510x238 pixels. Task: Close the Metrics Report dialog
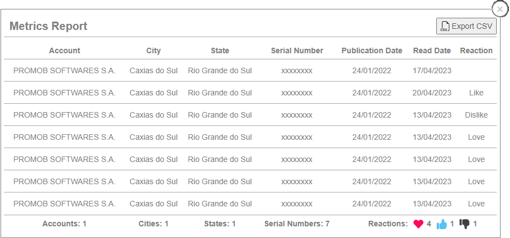(x=500, y=9)
